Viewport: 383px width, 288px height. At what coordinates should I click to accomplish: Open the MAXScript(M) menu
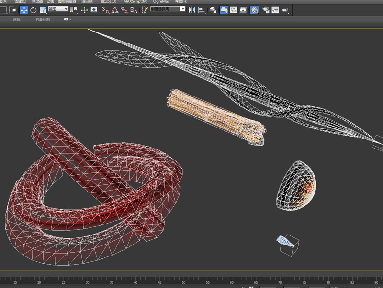135,2
